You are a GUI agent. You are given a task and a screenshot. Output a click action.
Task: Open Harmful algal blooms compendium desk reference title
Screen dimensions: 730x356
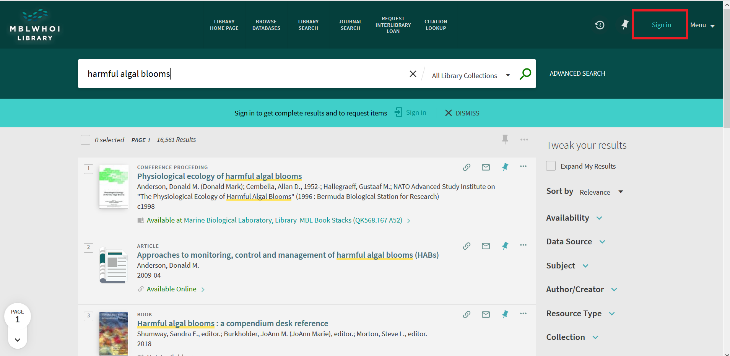point(232,323)
